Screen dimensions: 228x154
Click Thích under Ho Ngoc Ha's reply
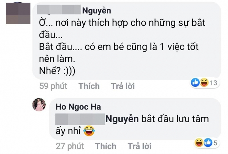[105, 146]
